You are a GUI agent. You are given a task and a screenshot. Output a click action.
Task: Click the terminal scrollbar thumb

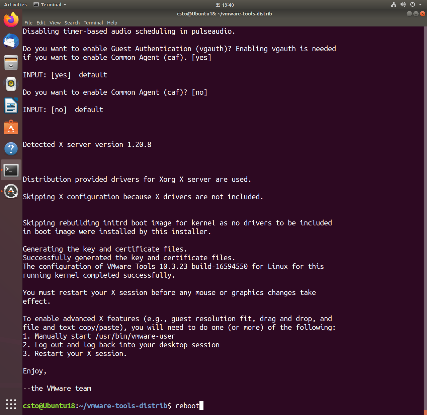(425, 412)
